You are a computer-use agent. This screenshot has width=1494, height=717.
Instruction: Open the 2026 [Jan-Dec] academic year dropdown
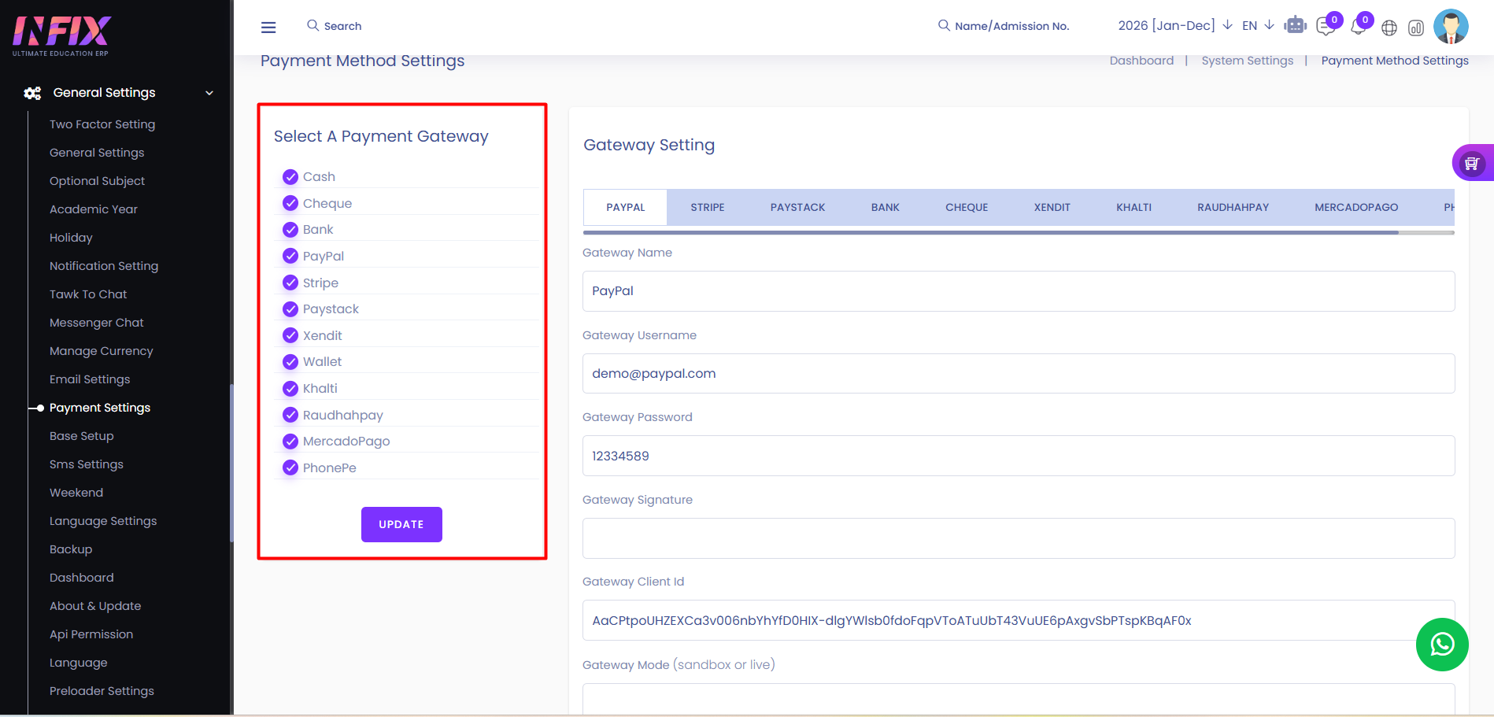[x=1175, y=25]
